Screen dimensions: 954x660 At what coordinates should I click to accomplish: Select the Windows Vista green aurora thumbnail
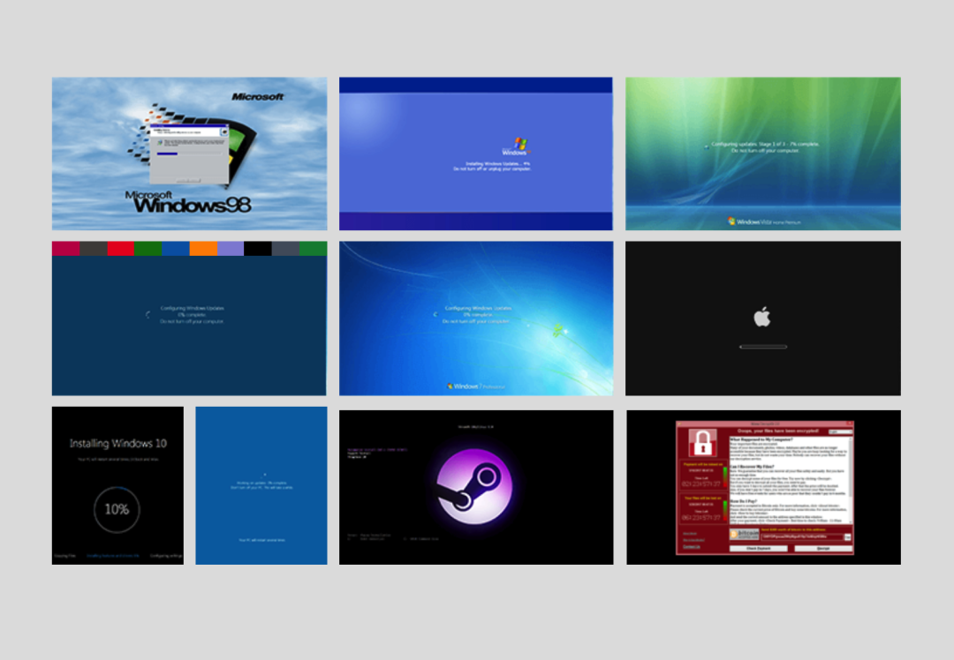point(763,154)
